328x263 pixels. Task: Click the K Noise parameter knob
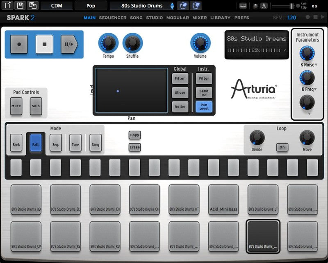(307, 53)
